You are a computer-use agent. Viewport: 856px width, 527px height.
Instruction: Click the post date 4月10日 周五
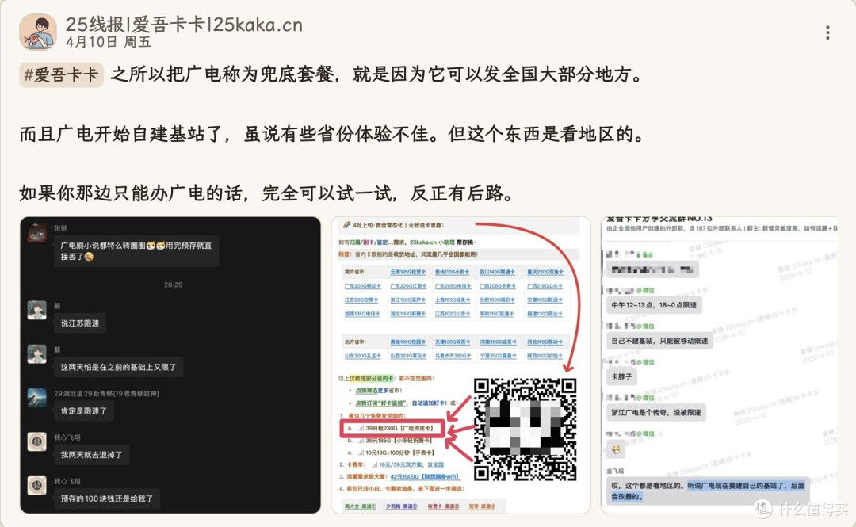(x=109, y=42)
